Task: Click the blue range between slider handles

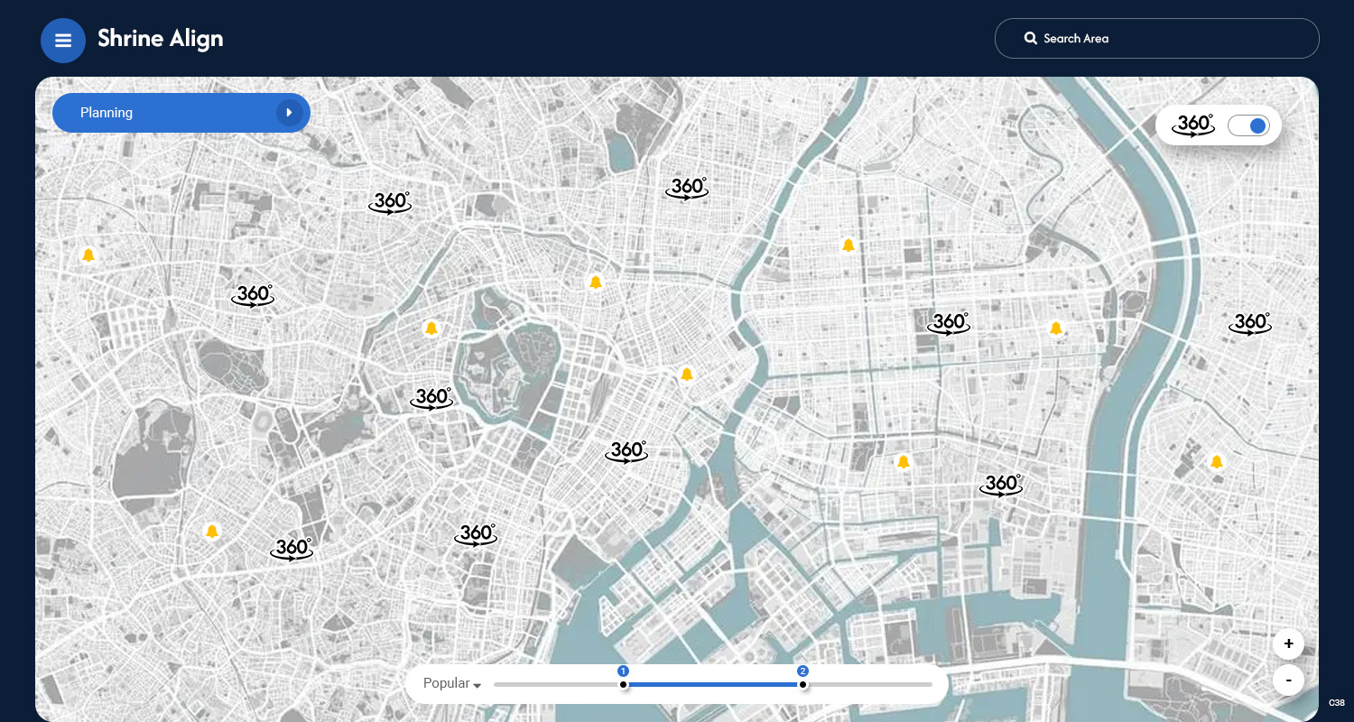Action: [x=713, y=684]
